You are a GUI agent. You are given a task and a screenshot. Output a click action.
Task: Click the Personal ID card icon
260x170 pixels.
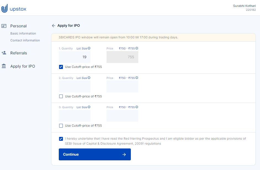(4, 26)
